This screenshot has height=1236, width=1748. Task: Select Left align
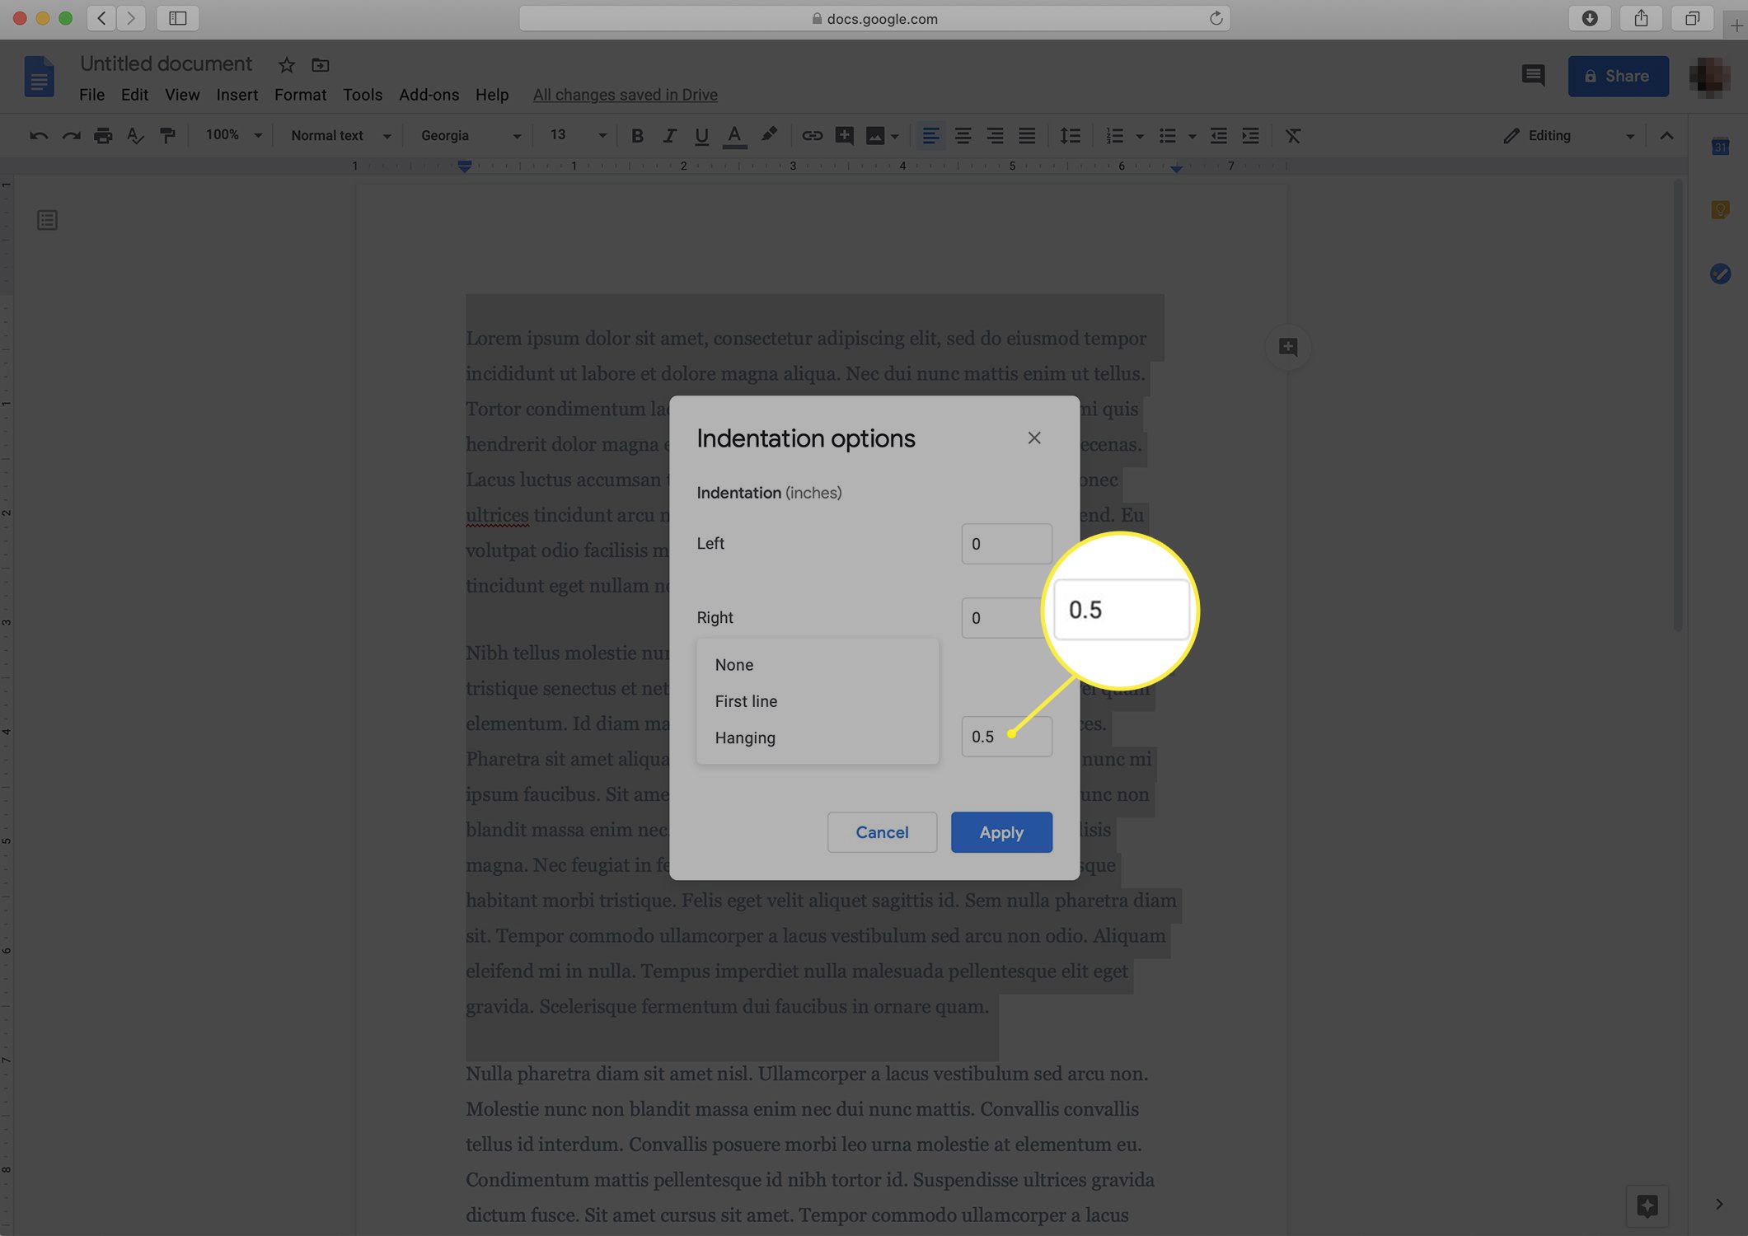coord(930,136)
